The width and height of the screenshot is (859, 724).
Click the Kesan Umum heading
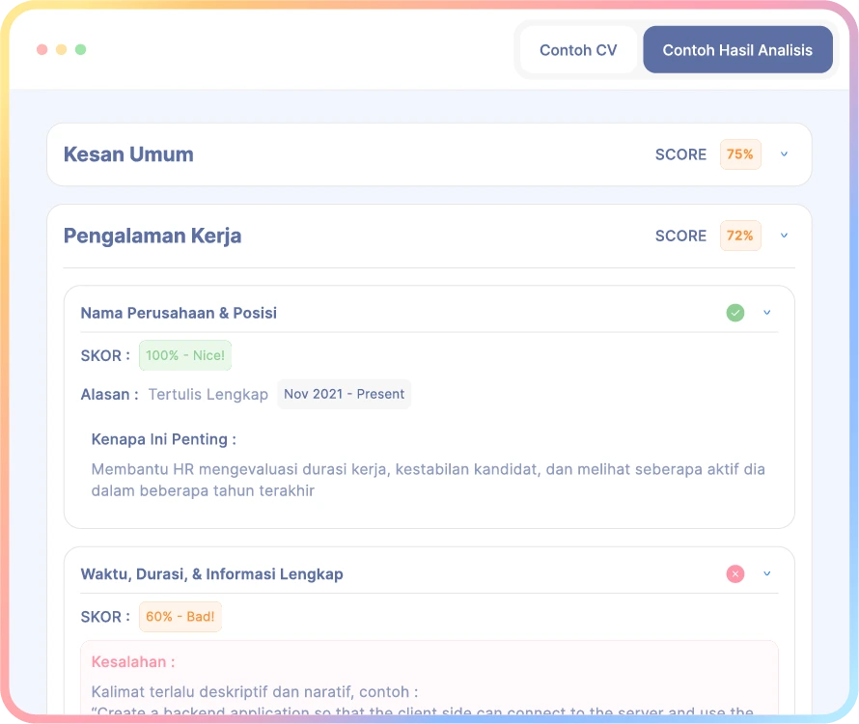(x=128, y=154)
